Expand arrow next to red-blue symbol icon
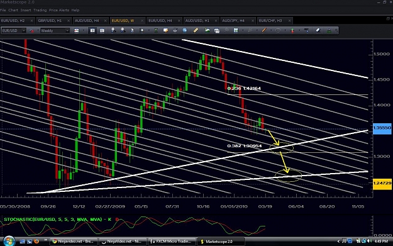 (x=38, y=31)
